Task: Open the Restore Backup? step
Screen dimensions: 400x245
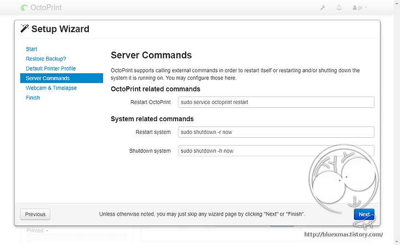Action: click(46, 59)
